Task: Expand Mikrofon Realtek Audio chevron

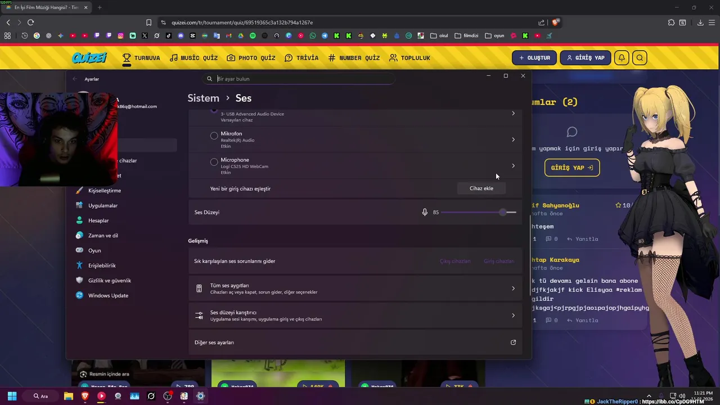Action: 513,139
